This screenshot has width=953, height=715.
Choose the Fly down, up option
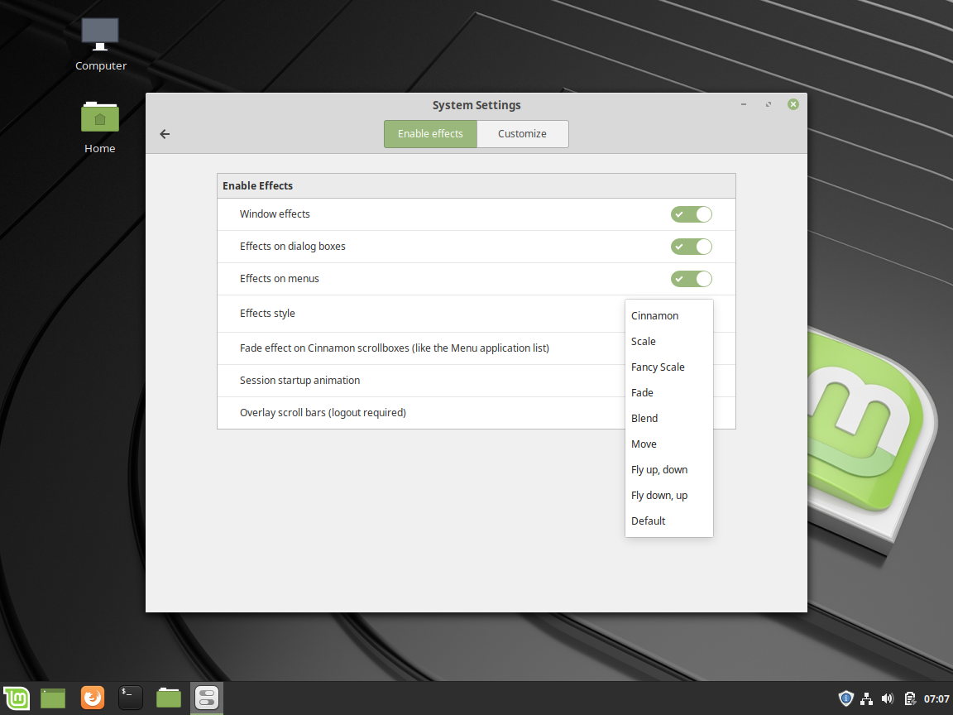click(668, 495)
